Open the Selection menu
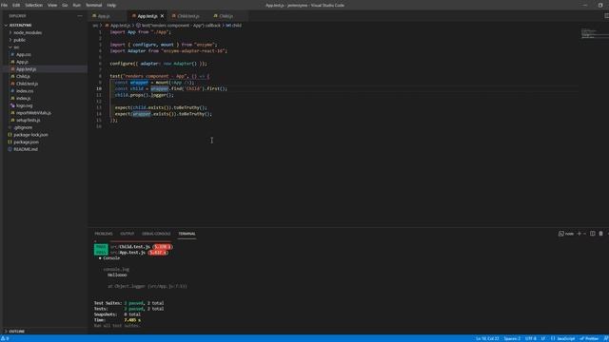 [34, 5]
